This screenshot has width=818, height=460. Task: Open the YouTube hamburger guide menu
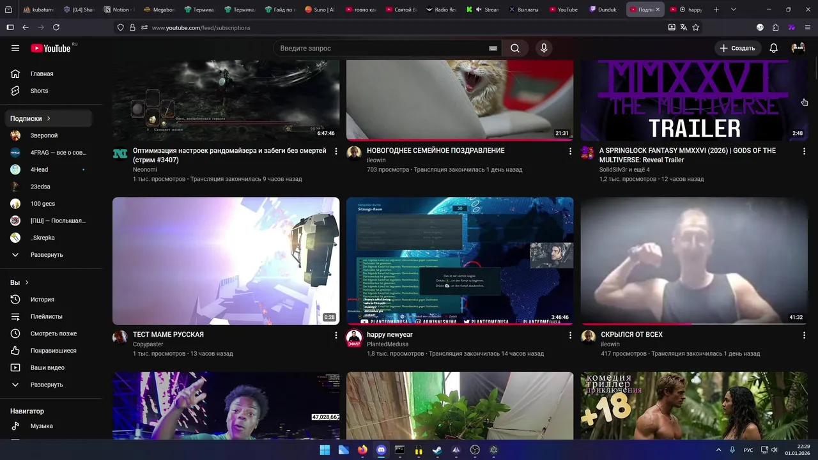click(15, 48)
